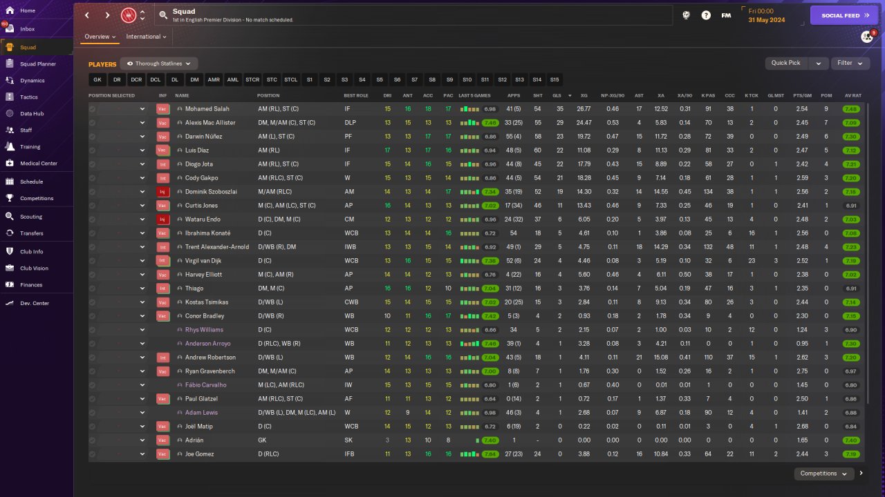Image resolution: width=885 pixels, height=497 pixels.
Task: Switch to the International tab
Action: click(147, 37)
